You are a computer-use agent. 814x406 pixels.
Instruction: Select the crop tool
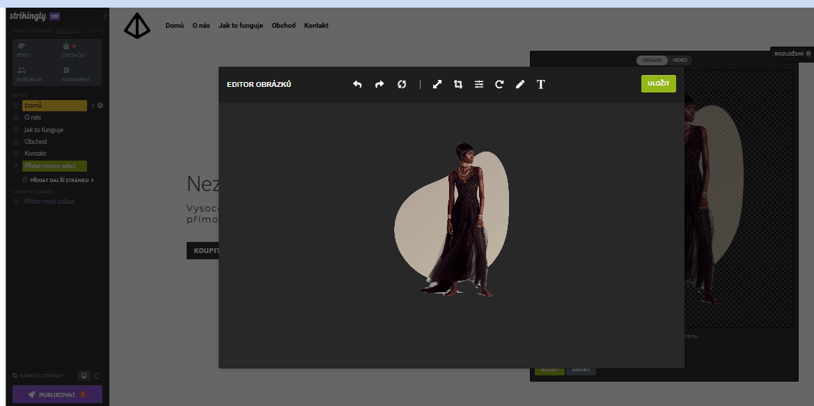coord(458,84)
